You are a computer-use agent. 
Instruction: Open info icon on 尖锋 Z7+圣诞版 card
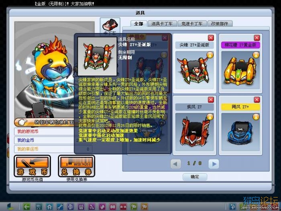pos(210,55)
